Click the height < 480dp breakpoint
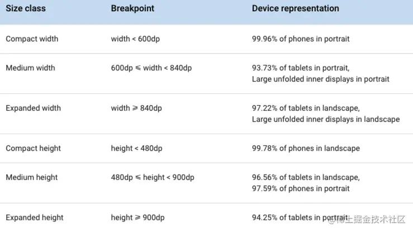Image resolution: width=413 pixels, height=232 pixels. 137,149
